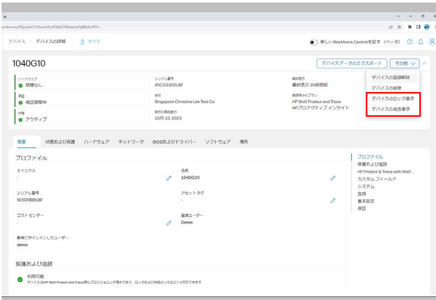
Task: Collapse the device summary header with the chevron
Action: [x=425, y=64]
